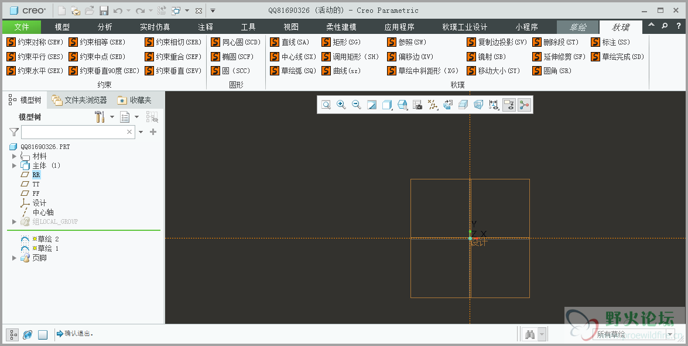Switch to the 分析 ribbon tab
Viewport: 688px width, 346px height.
click(x=104, y=27)
